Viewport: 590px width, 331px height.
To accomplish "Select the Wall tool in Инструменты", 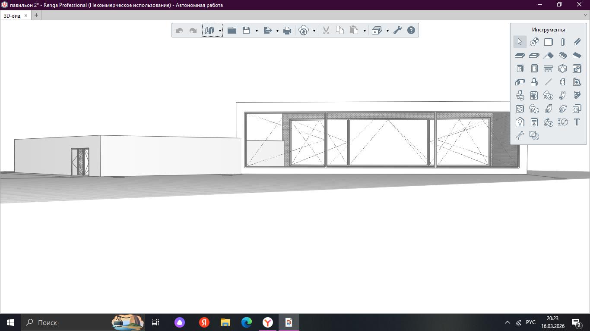I will (x=549, y=42).
